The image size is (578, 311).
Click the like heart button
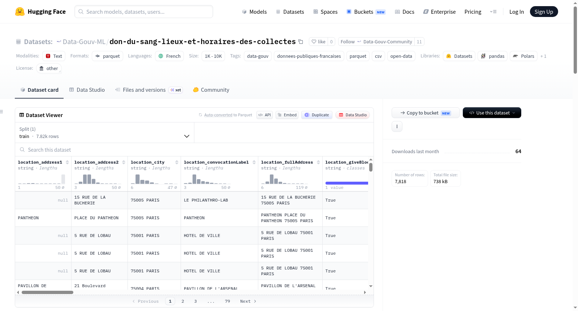tap(319, 42)
